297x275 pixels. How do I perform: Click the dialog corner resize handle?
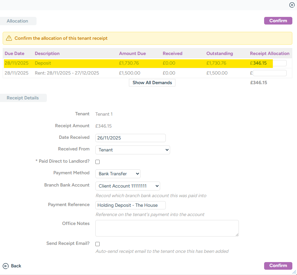pyautogui.click(x=294, y=272)
